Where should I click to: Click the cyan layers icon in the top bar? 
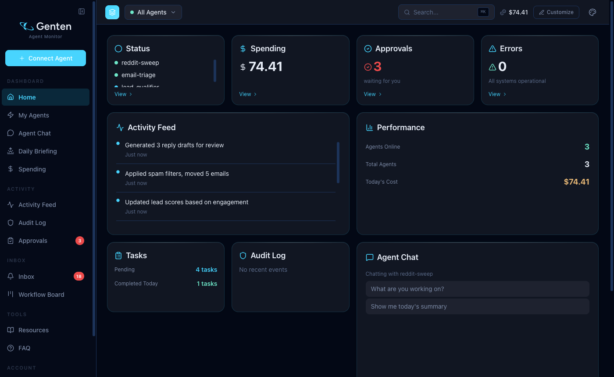[x=112, y=12]
